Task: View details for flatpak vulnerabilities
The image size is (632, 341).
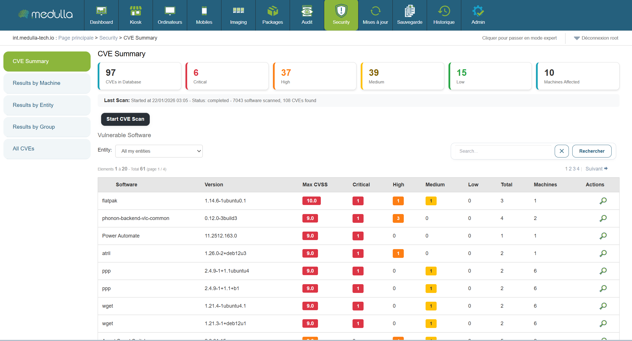Action: 603,201
